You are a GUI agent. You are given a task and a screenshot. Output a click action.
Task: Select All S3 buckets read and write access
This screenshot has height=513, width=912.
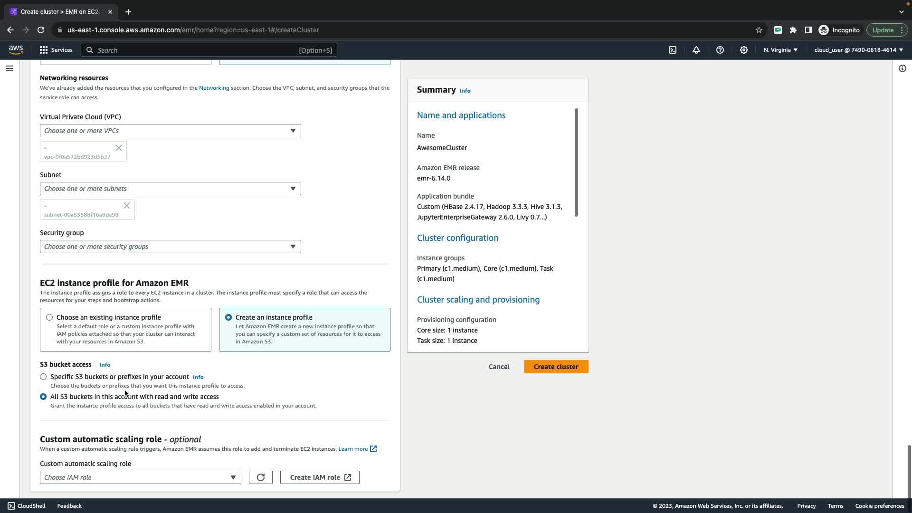point(43,397)
